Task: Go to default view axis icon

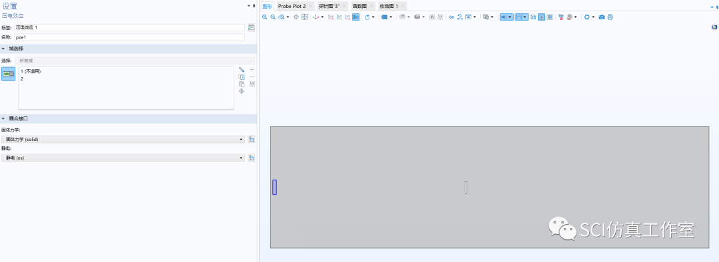Action: point(316,17)
